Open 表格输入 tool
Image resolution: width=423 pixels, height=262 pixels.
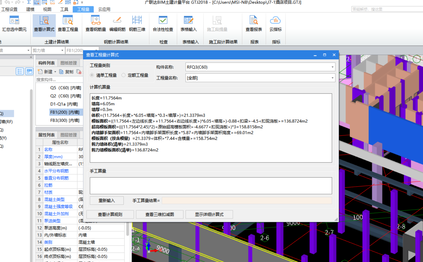point(189,24)
